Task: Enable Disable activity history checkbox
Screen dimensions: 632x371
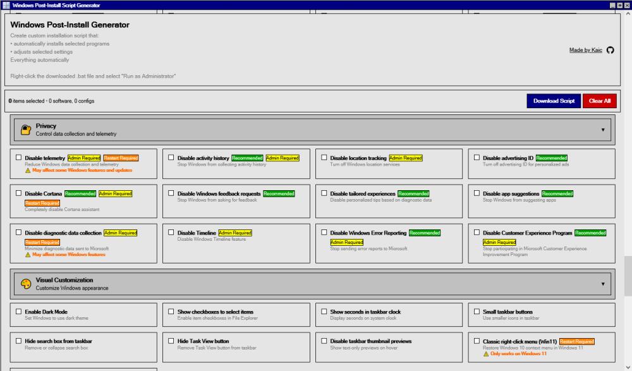Action: 171,157
